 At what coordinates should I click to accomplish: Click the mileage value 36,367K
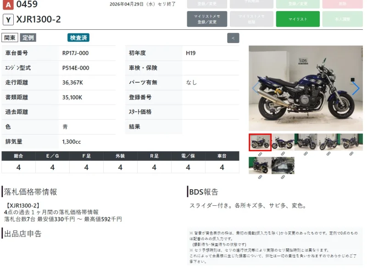click(72, 82)
